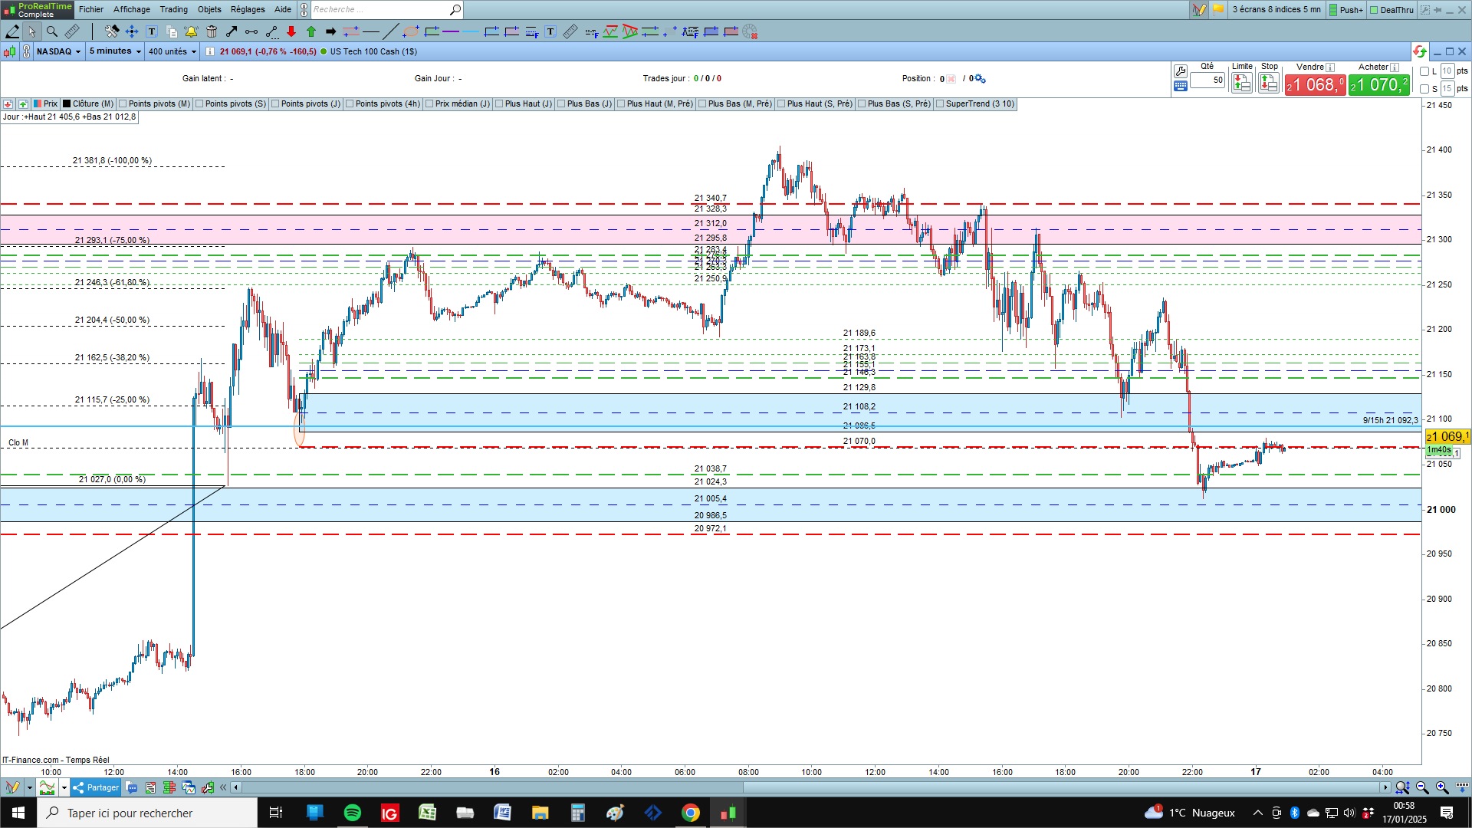Check the SuperTrend (3 10) box
1472x828 pixels.
[x=941, y=104]
